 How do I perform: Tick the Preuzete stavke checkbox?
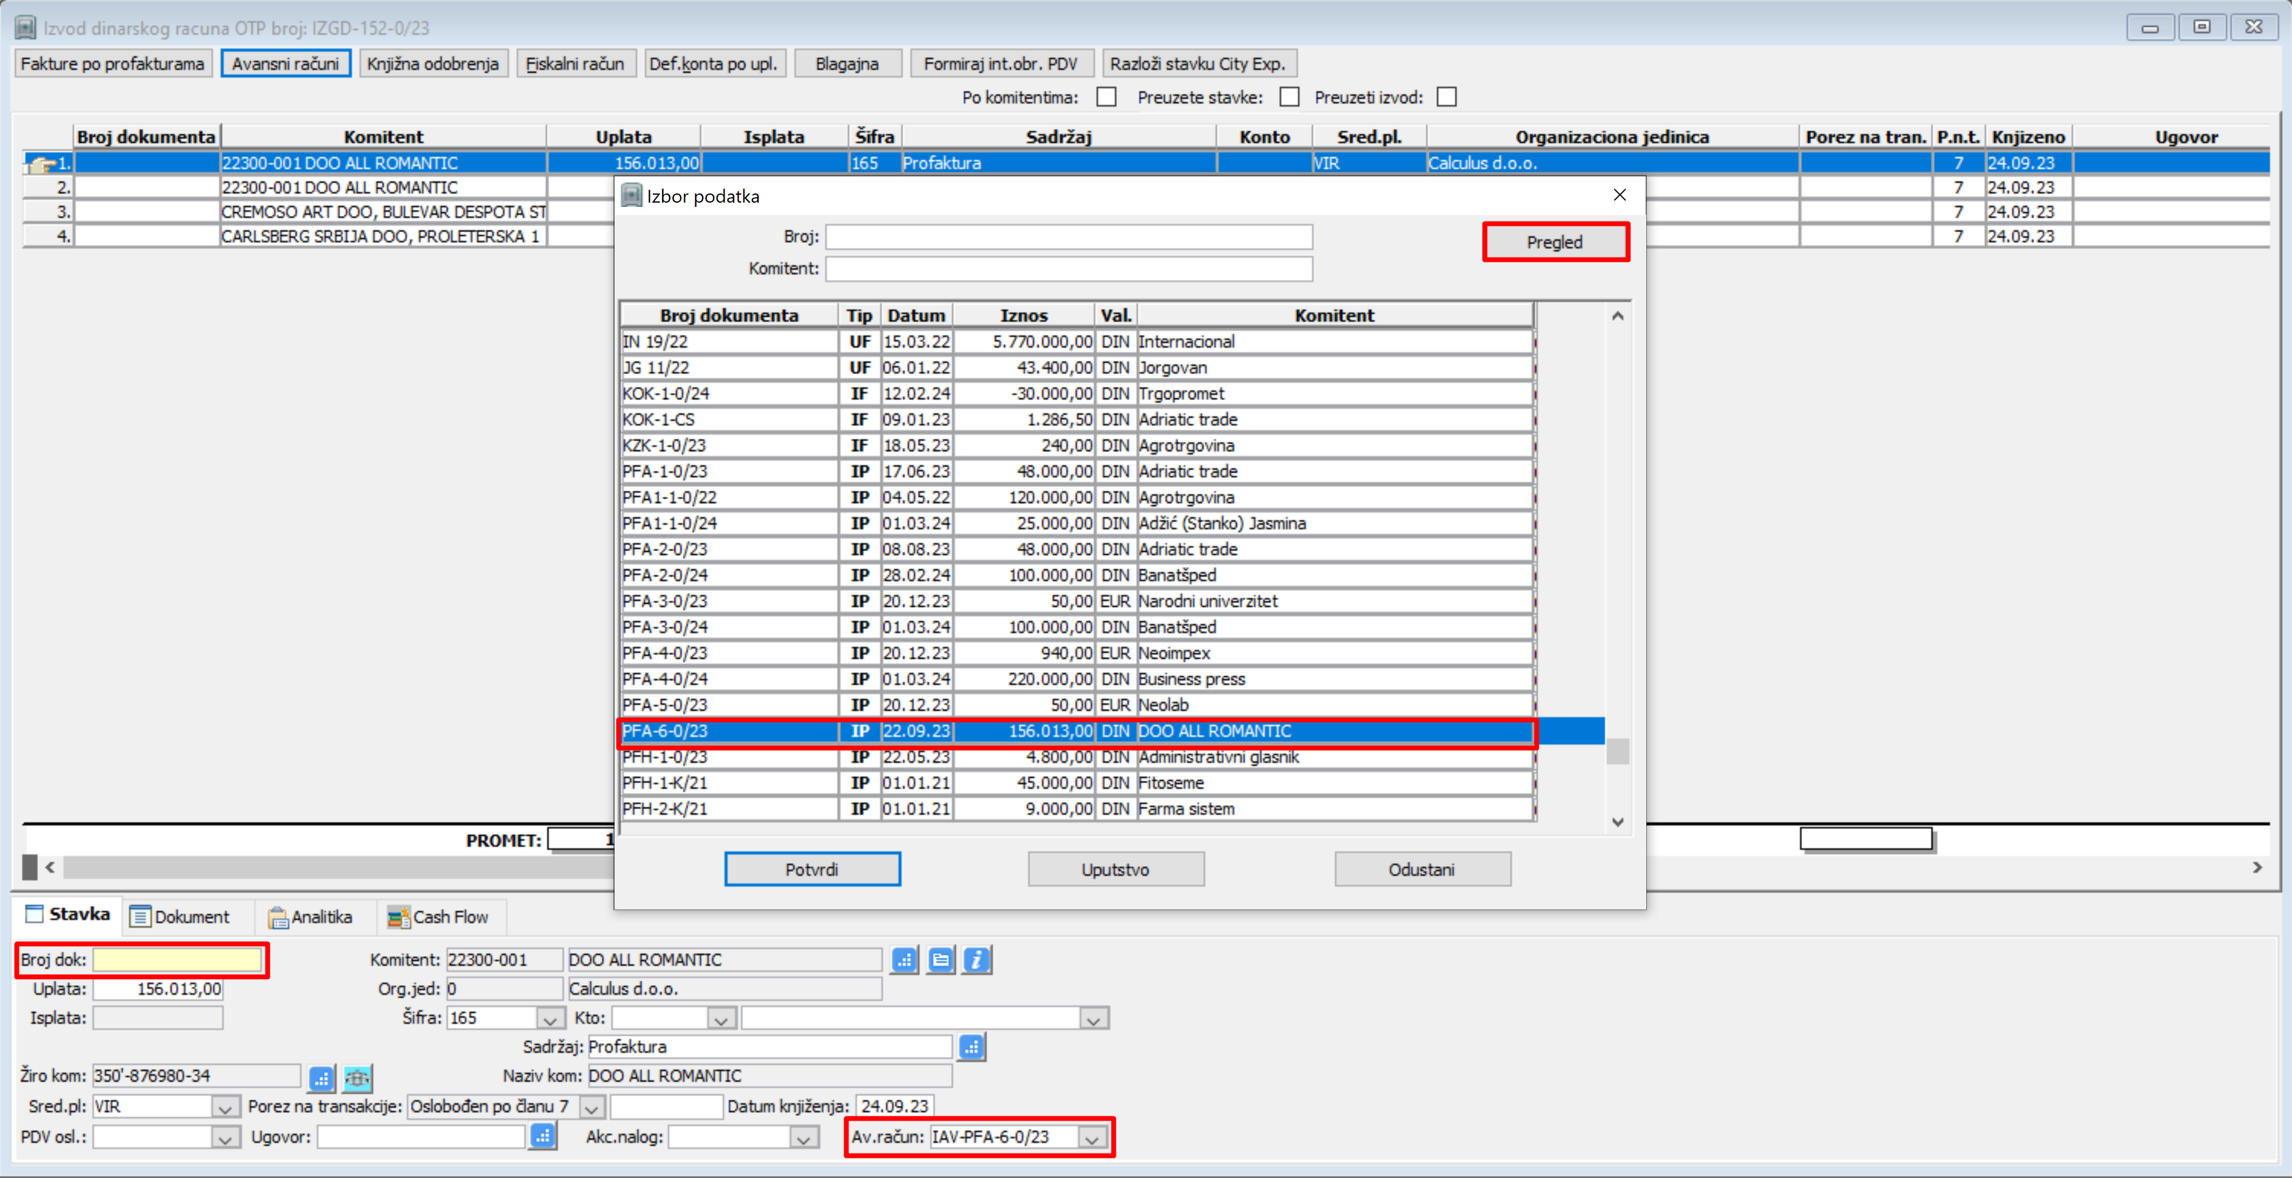click(x=1289, y=97)
